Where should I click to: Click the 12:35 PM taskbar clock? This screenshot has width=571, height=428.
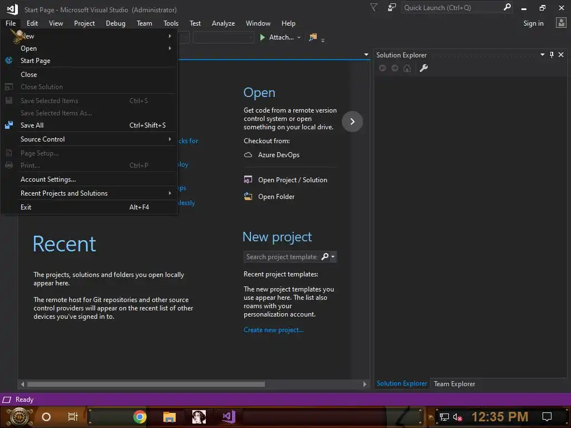coord(500,417)
